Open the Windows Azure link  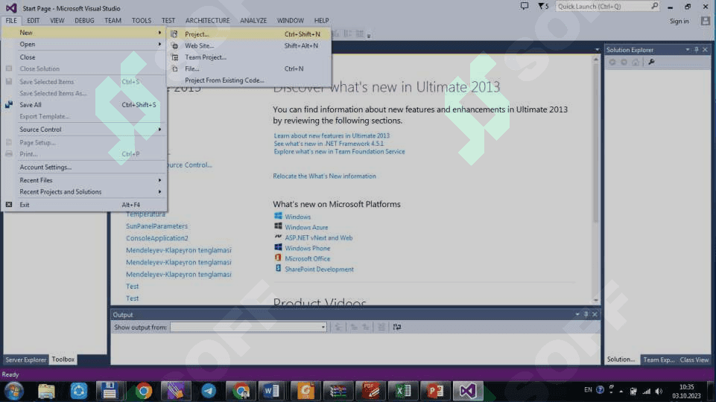(x=306, y=227)
